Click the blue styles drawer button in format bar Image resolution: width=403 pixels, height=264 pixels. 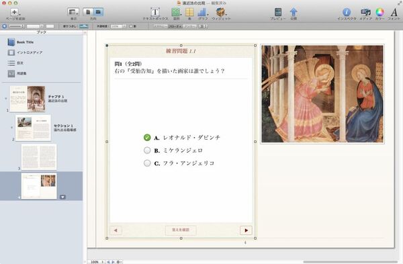tap(5, 26)
